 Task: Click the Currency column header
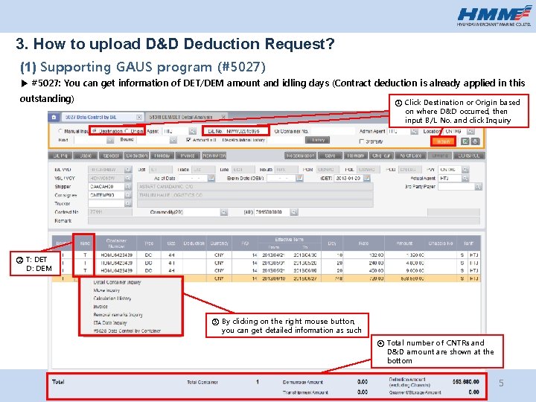[x=219, y=243]
